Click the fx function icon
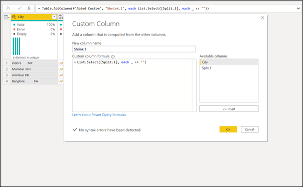The image size is (303, 187). [x=29, y=8]
